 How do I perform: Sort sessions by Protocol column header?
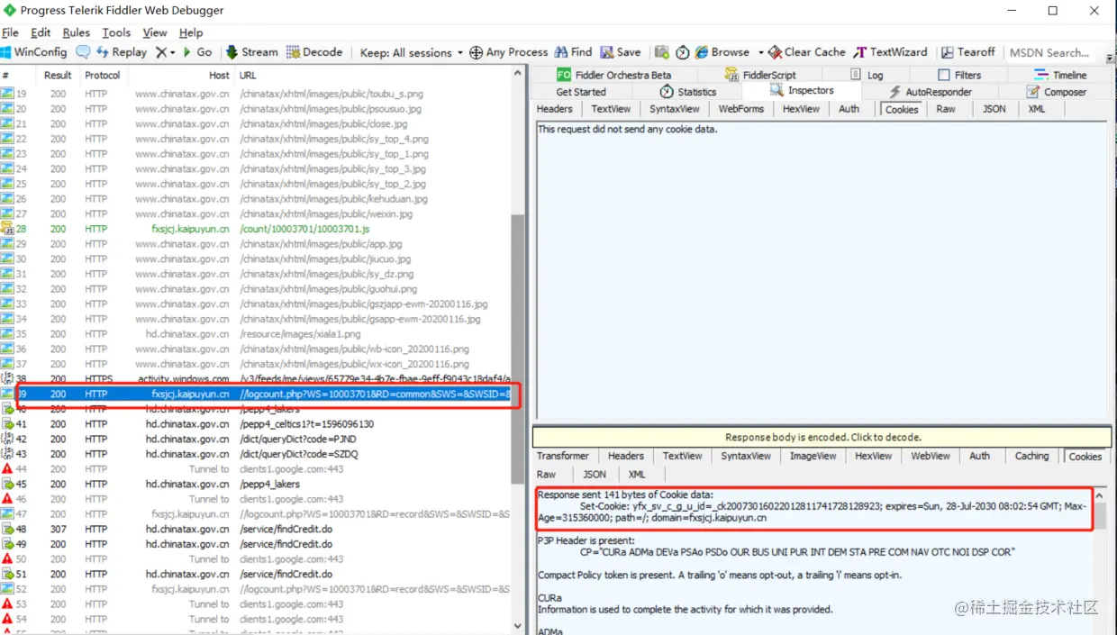[x=103, y=76]
